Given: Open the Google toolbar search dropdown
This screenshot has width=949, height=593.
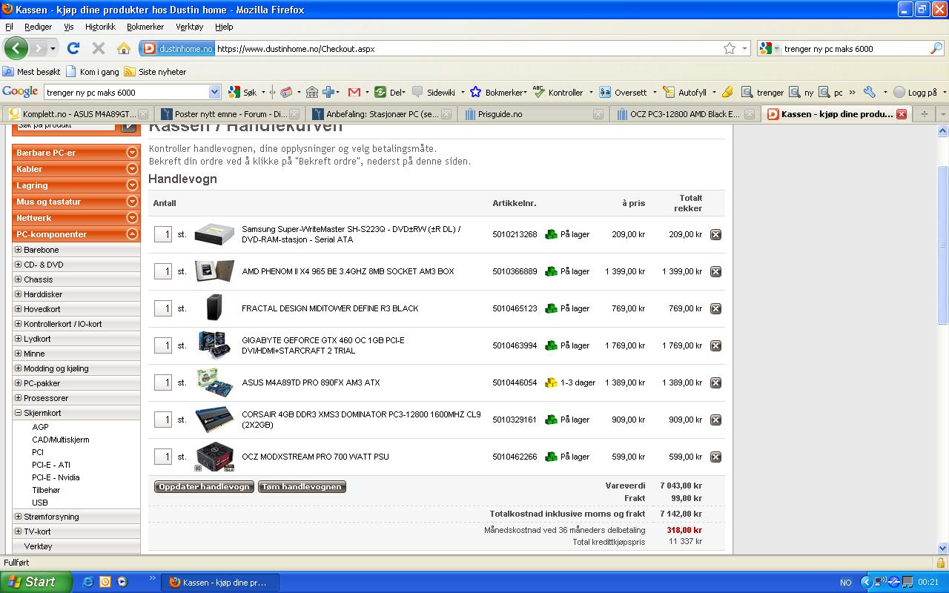Looking at the screenshot, I should 215,92.
